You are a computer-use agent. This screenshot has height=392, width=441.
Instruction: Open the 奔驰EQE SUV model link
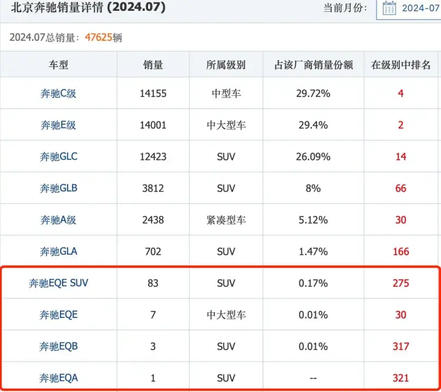point(58,283)
